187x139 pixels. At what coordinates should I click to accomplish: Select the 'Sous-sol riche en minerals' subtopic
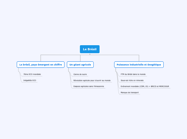click(132, 80)
